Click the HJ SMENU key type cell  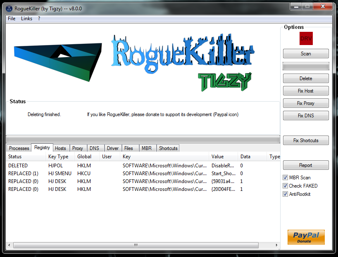(x=60, y=174)
